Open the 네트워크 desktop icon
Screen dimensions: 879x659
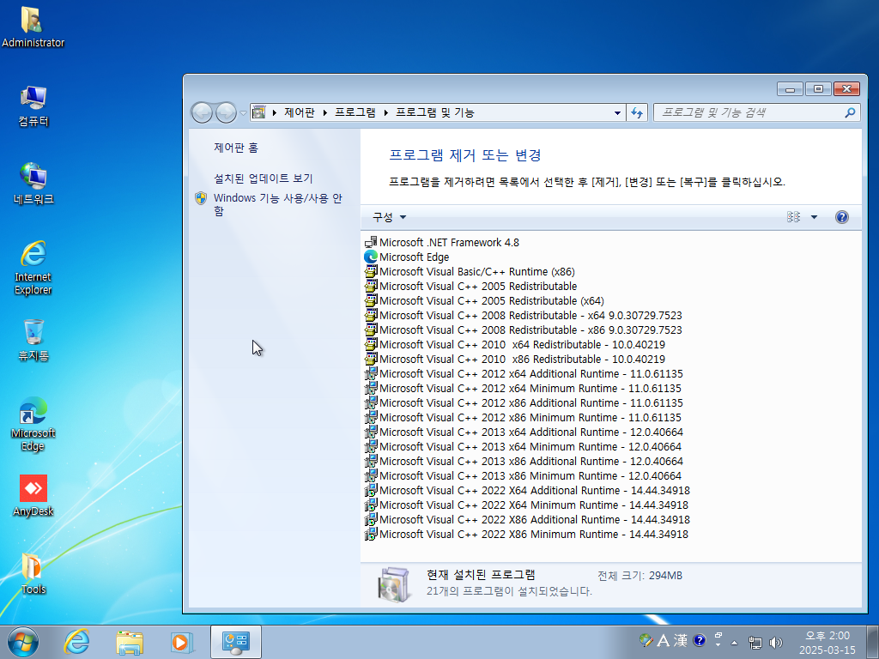click(33, 184)
